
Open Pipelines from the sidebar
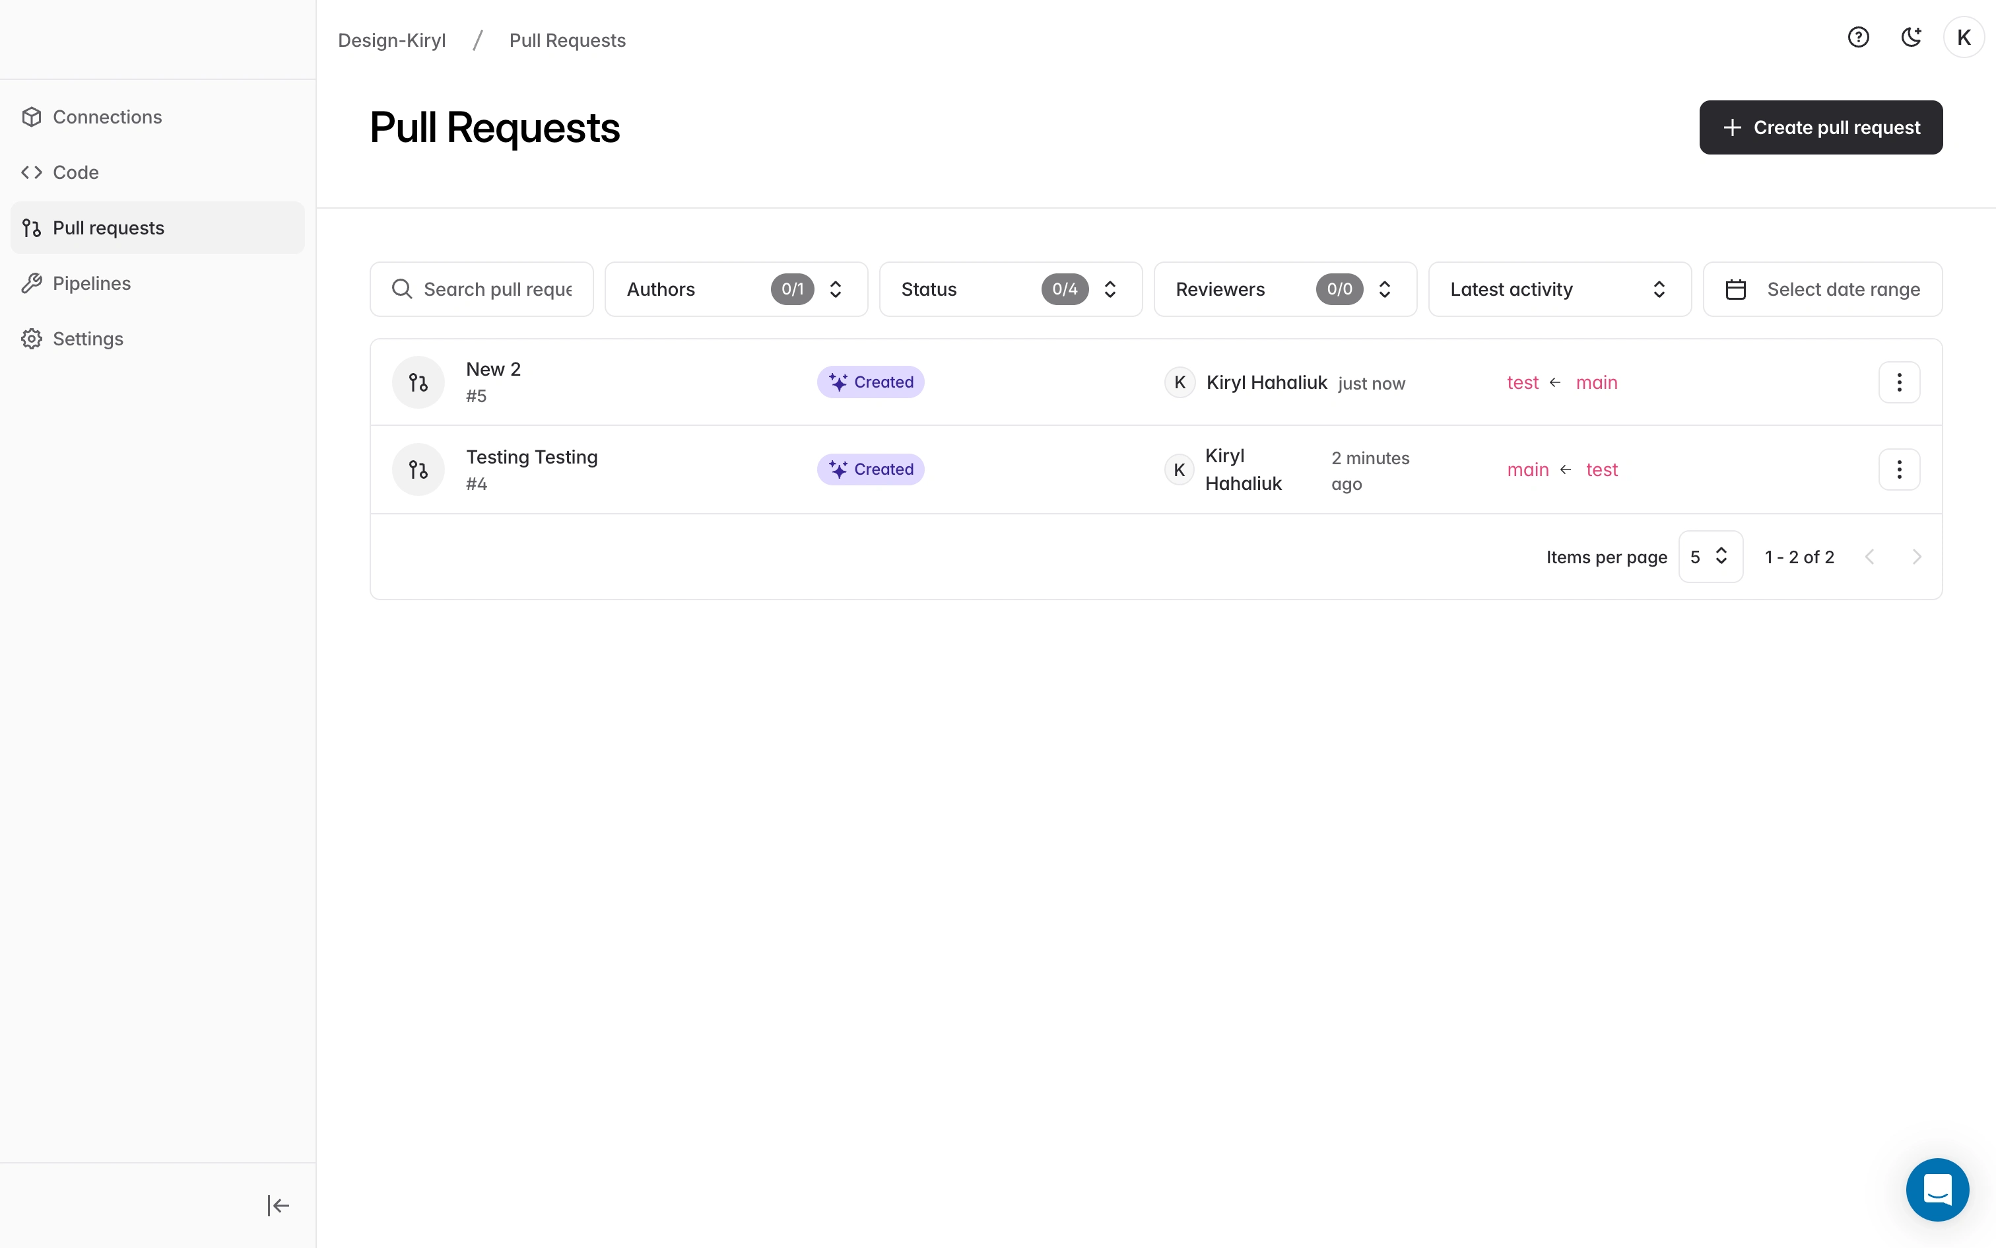tap(92, 284)
